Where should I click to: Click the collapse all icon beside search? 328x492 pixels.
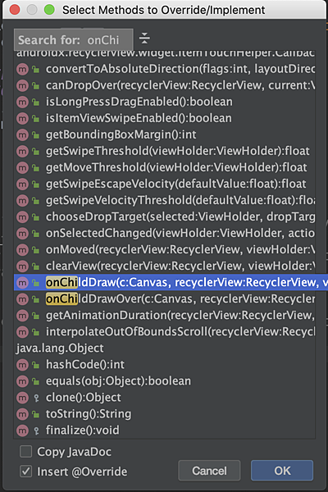[144, 39]
